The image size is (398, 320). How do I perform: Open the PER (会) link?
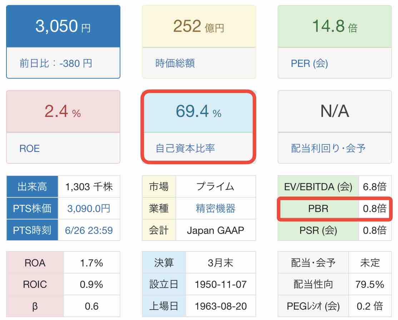point(309,63)
